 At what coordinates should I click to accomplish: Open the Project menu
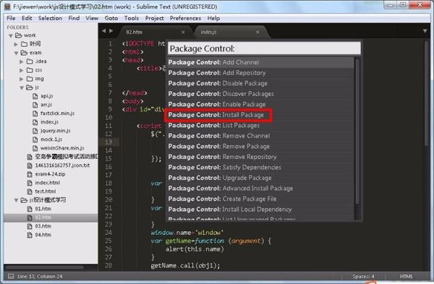(x=155, y=18)
